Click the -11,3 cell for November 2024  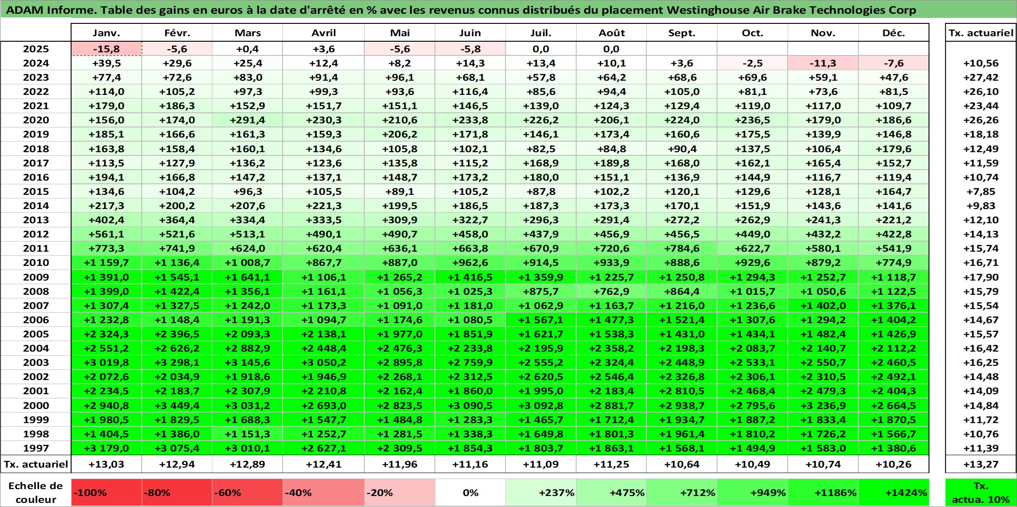tap(823, 63)
